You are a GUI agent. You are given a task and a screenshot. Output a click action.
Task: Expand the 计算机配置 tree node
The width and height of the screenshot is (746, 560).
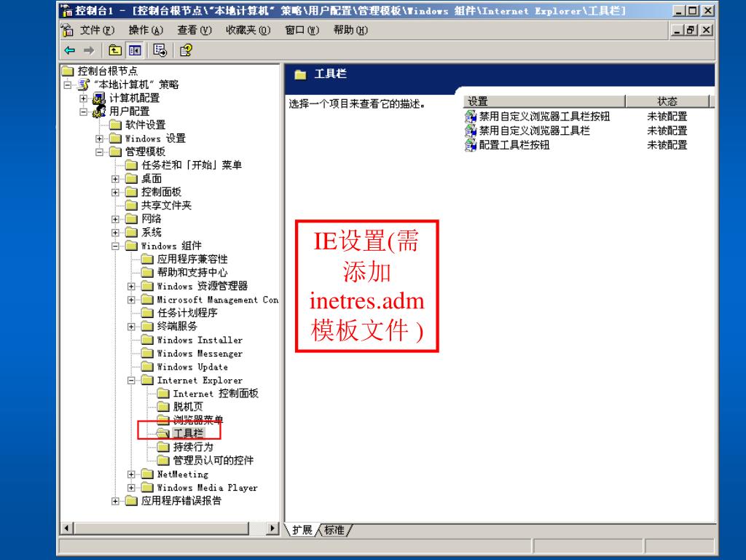point(83,98)
